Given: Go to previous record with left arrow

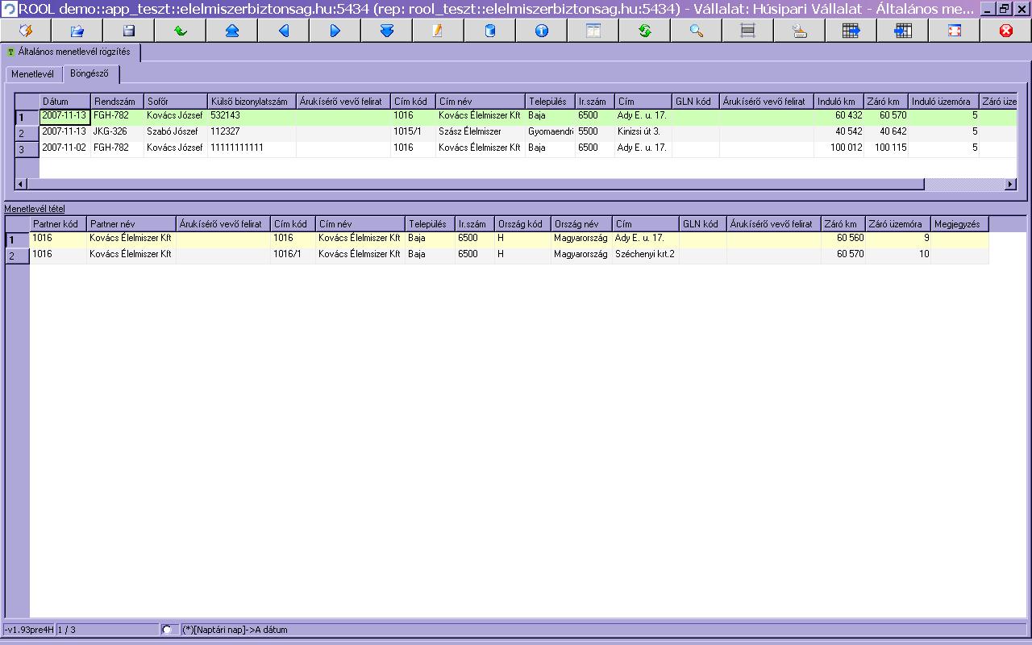Looking at the screenshot, I should [x=283, y=31].
